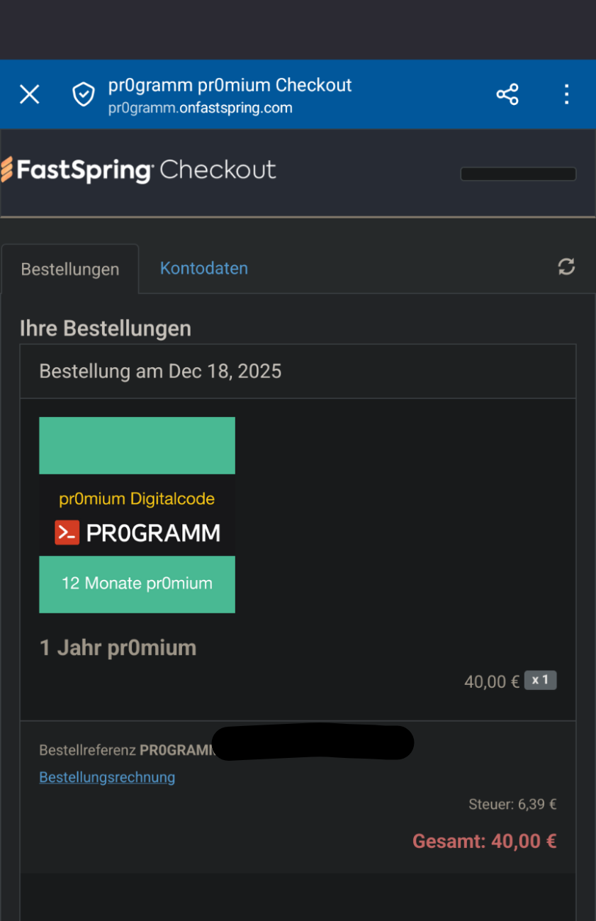The width and height of the screenshot is (596, 921).
Task: Tap the site security shield icon
Action: coord(84,94)
